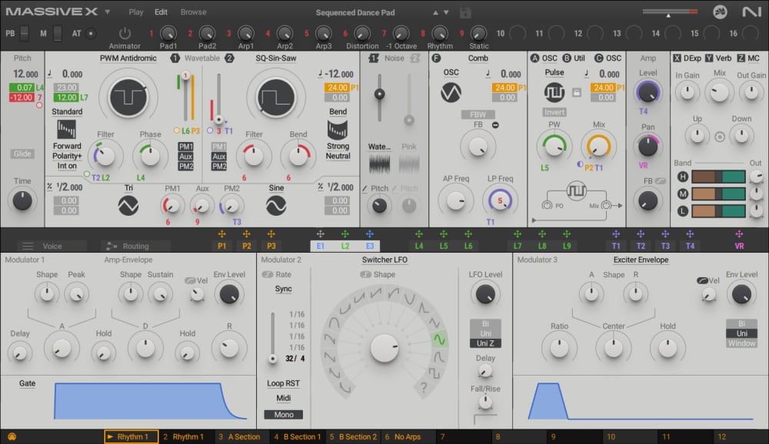Image resolution: width=769 pixels, height=444 pixels.
Task: Toggle the Vel switch in Amp-Envelope
Action: pos(190,280)
